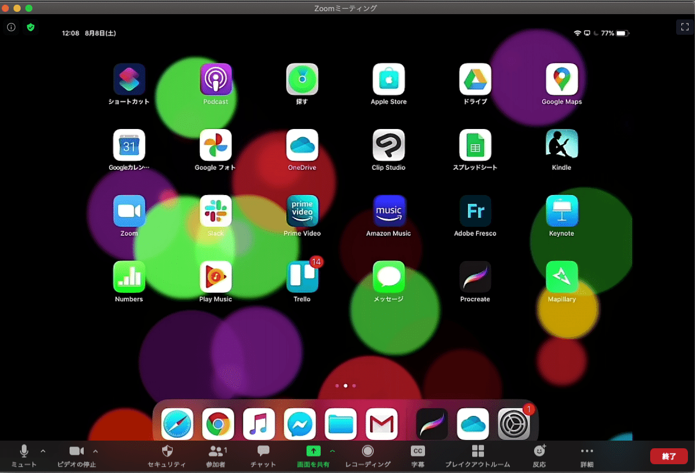Open Trello with 14 notifications
The image size is (695, 473).
click(302, 277)
